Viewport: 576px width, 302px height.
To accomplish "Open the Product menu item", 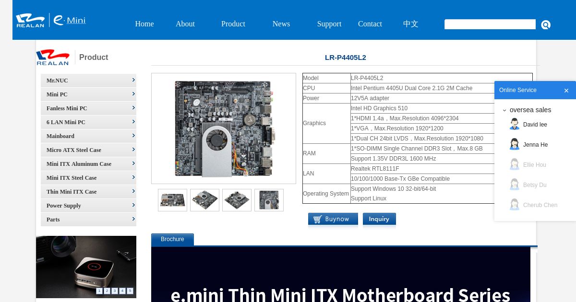I will [233, 24].
